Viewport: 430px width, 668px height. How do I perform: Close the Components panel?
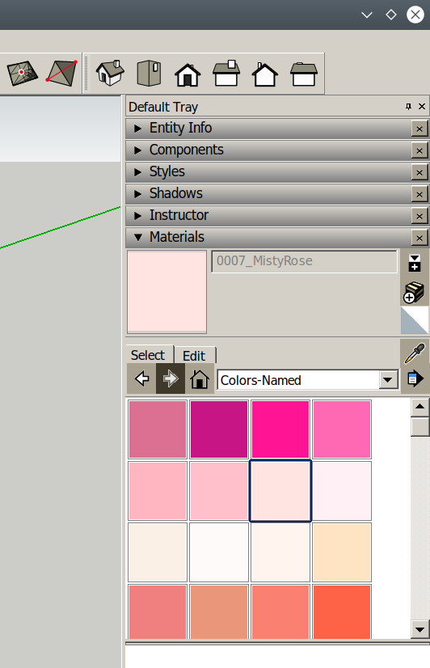pos(419,150)
